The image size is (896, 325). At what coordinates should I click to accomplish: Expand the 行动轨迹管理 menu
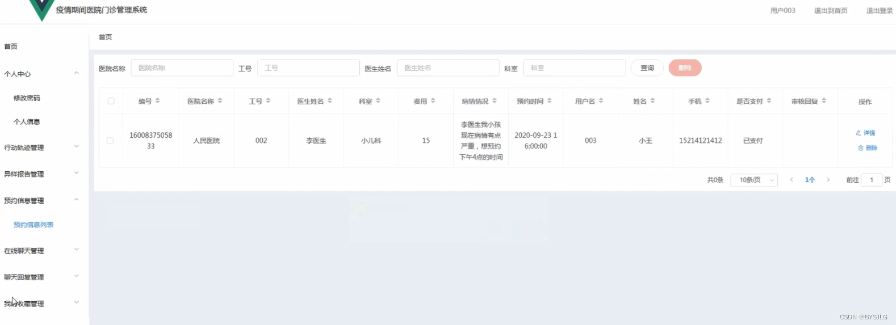(77, 147)
